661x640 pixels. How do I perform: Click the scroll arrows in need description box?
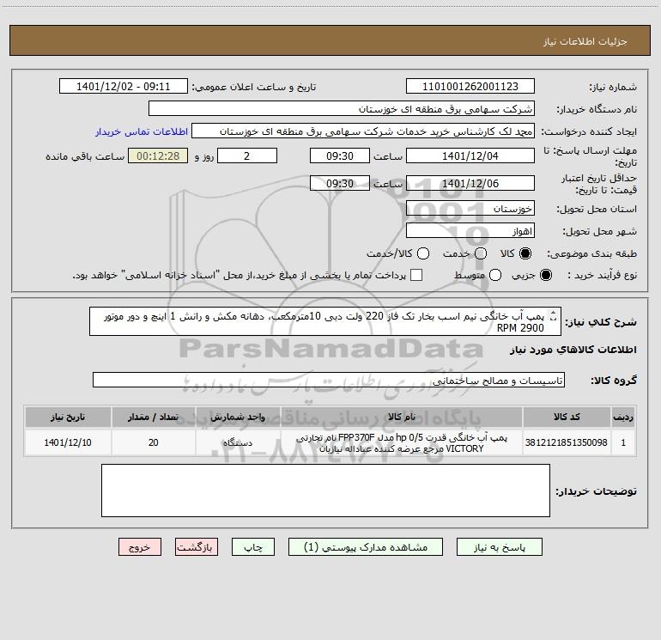tap(552, 317)
